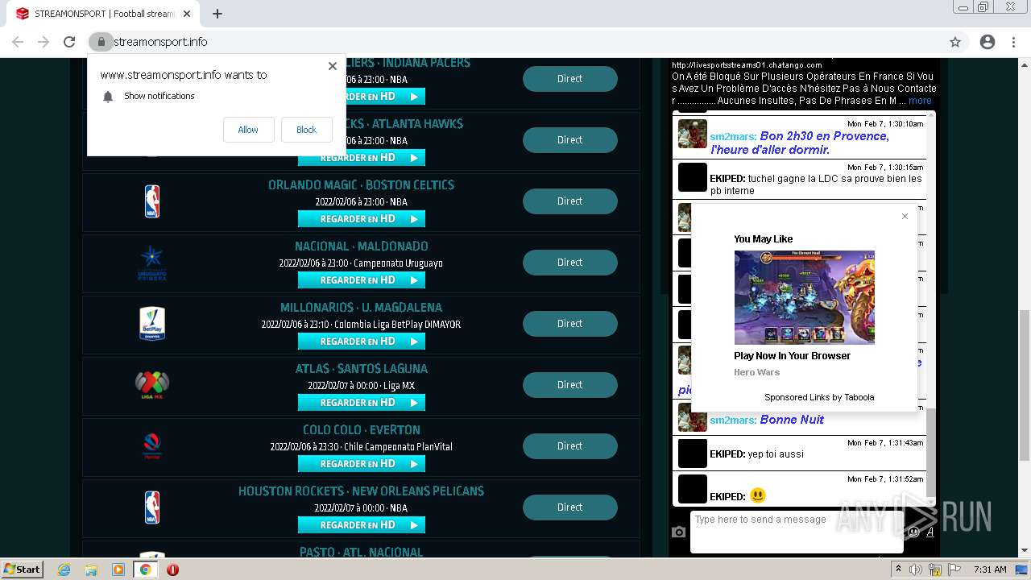Close the STREAMONSPORT browser tab
1031x580 pixels.
pyautogui.click(x=187, y=14)
